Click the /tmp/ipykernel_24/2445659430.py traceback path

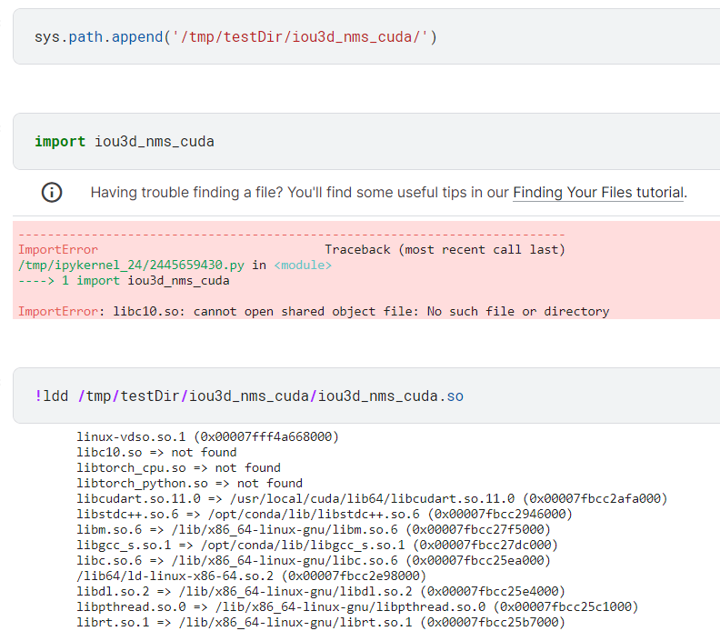(131, 265)
